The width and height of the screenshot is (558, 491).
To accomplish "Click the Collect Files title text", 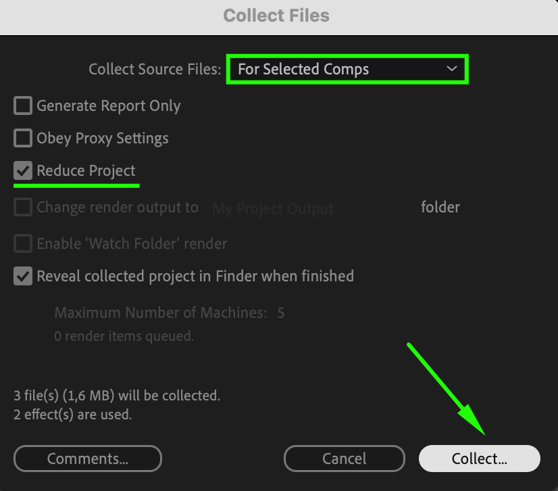I will click(276, 16).
